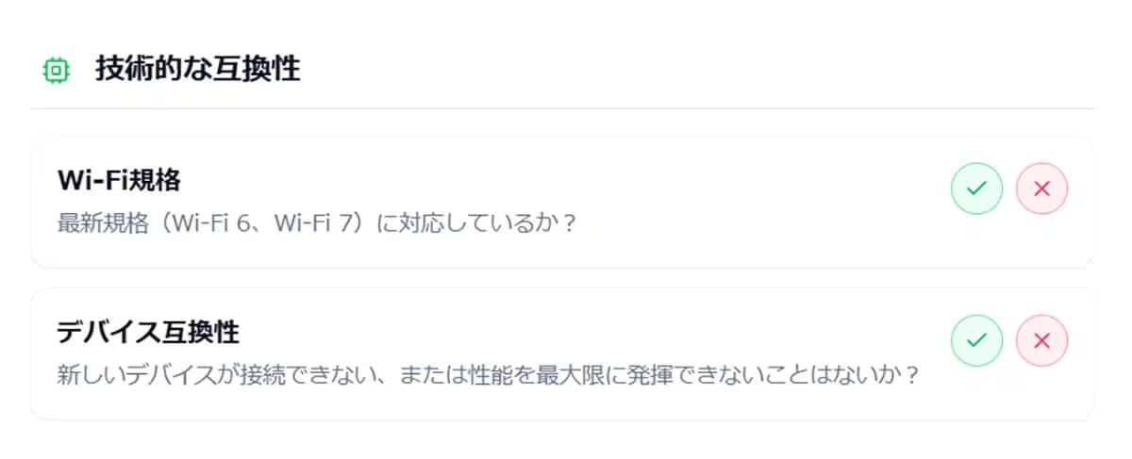Reject デバイス互換性 using the red X
The image size is (1132, 459).
[x=1042, y=340]
